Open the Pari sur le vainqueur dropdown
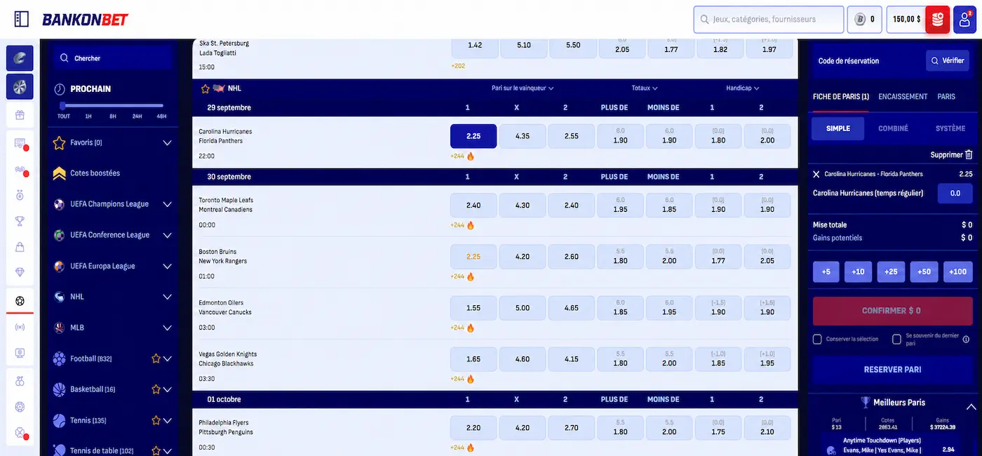The height and width of the screenshot is (456, 982). pos(523,88)
